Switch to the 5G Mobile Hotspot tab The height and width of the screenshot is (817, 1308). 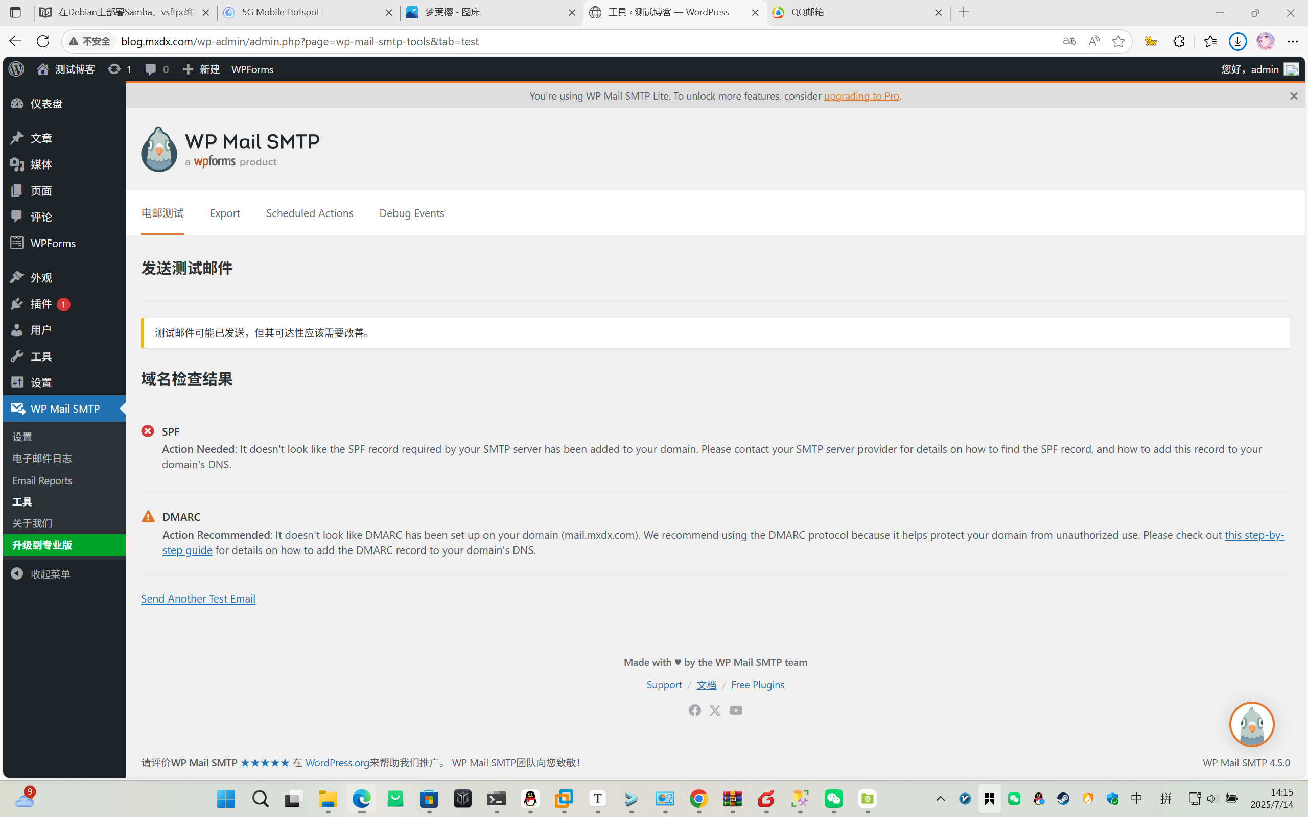(x=309, y=12)
